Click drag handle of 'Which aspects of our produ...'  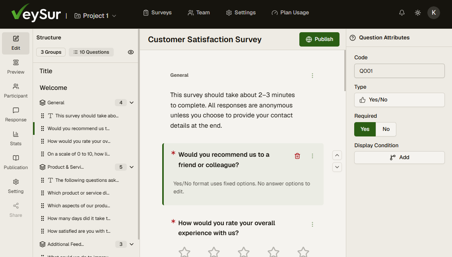(x=43, y=206)
